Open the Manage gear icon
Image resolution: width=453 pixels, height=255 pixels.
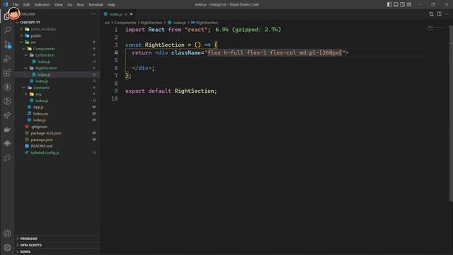pos(8,247)
